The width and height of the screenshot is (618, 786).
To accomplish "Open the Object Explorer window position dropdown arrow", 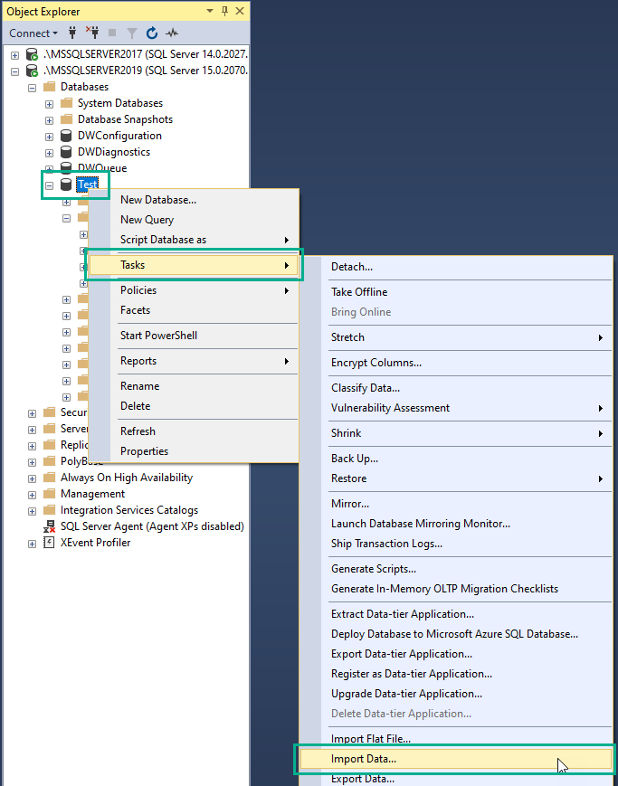I will click(x=210, y=11).
